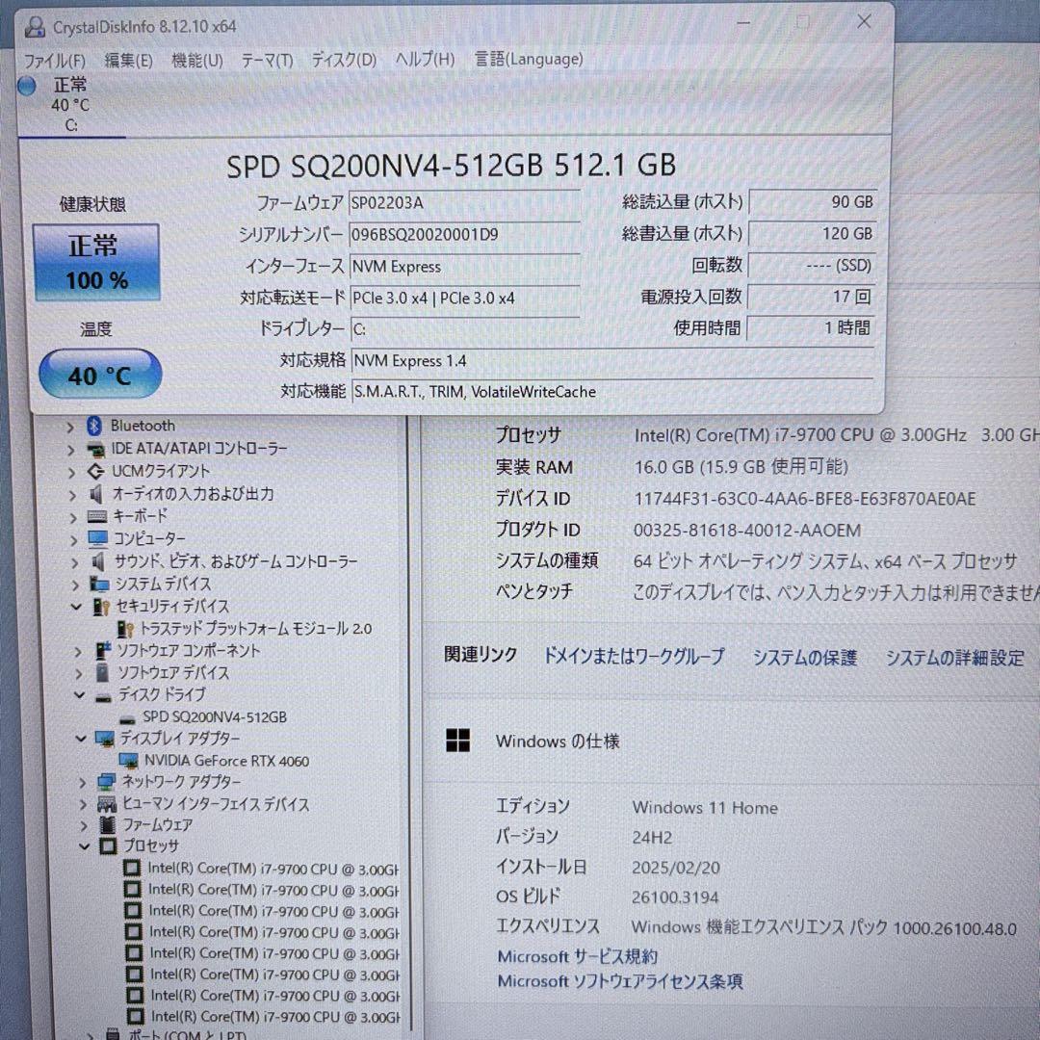Click the コンピューター monitor icon

point(98,539)
